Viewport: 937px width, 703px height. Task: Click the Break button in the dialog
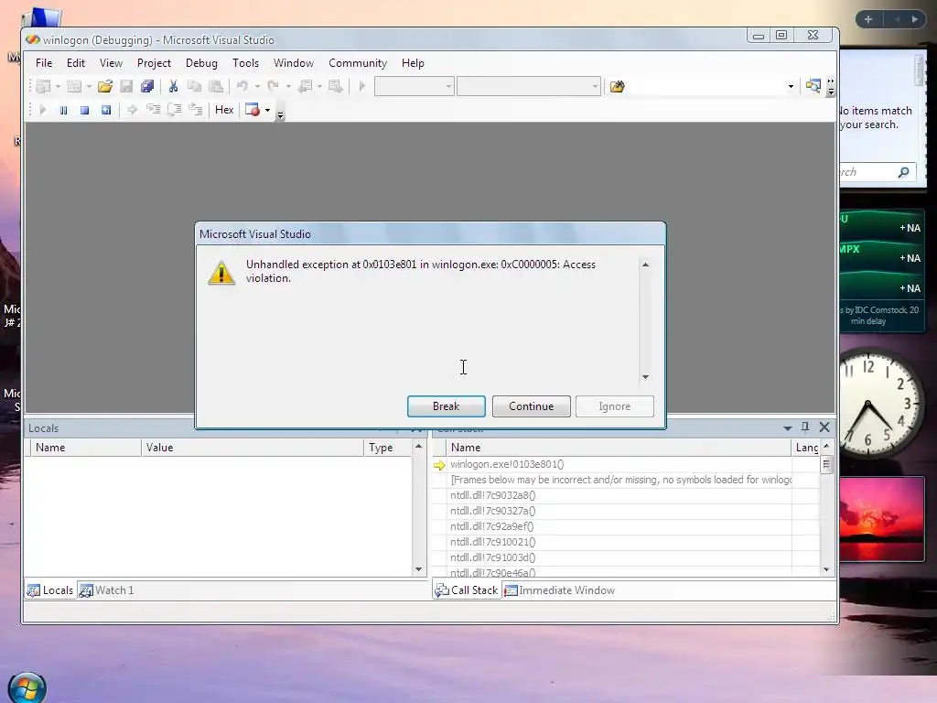pyautogui.click(x=446, y=406)
